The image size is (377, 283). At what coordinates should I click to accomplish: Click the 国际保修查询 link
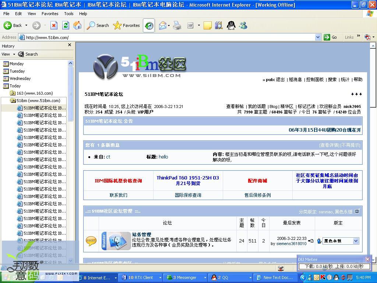click(x=188, y=195)
